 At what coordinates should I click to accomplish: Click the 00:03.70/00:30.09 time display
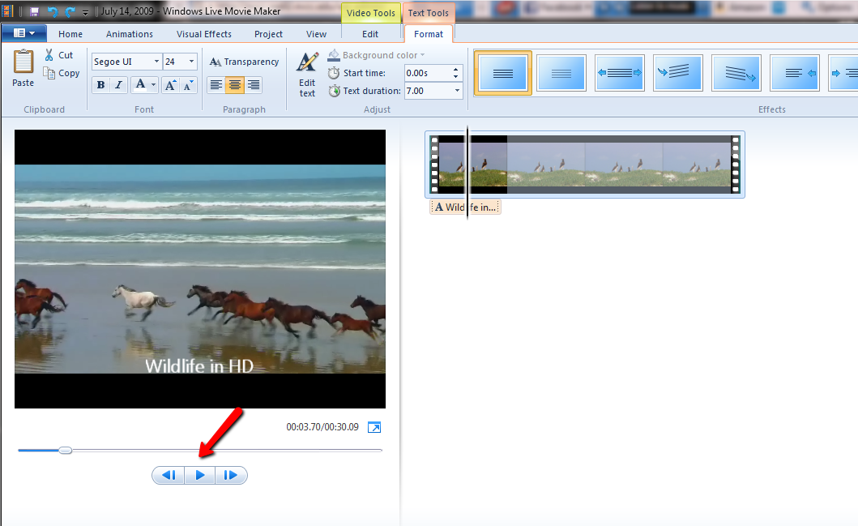322,427
